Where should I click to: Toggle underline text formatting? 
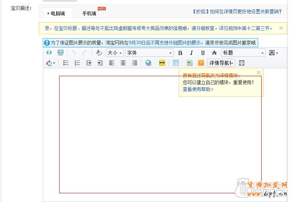pos(203,53)
